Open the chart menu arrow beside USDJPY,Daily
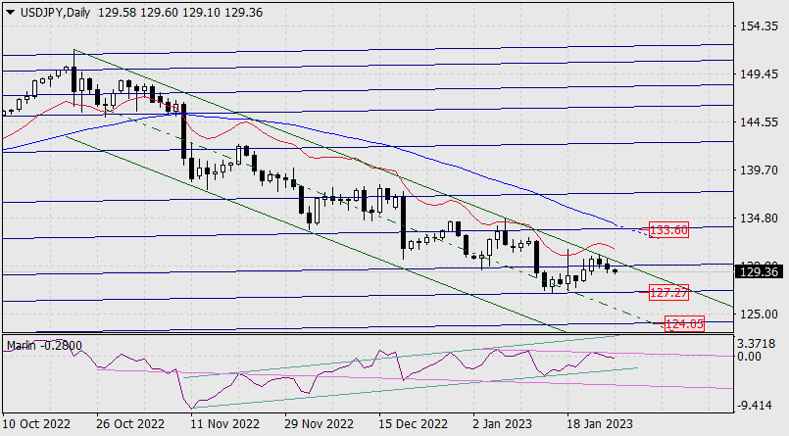Screen dimensions: 789x436 point(10,10)
